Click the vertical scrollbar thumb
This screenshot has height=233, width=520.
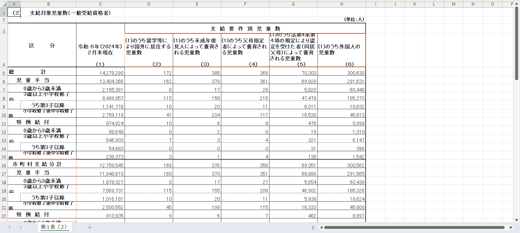click(516, 43)
